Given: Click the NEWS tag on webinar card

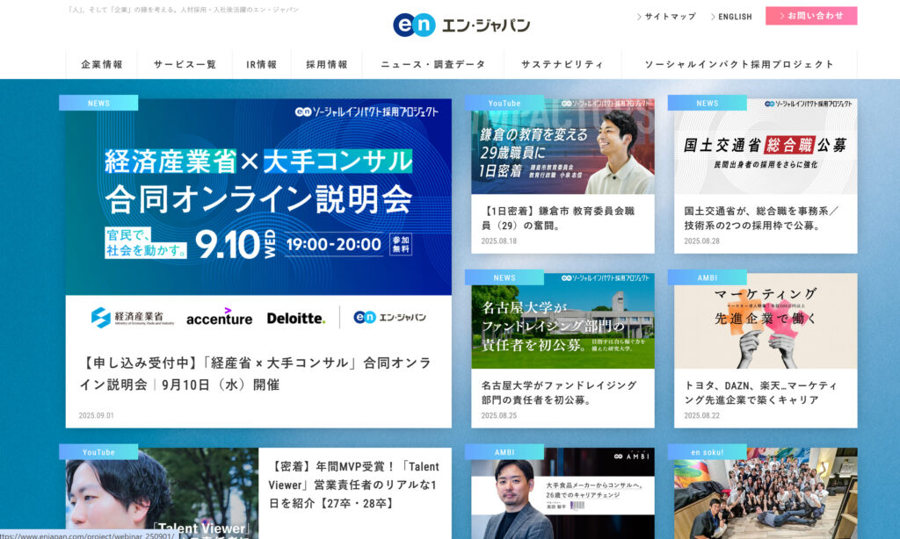Looking at the screenshot, I should [98, 104].
